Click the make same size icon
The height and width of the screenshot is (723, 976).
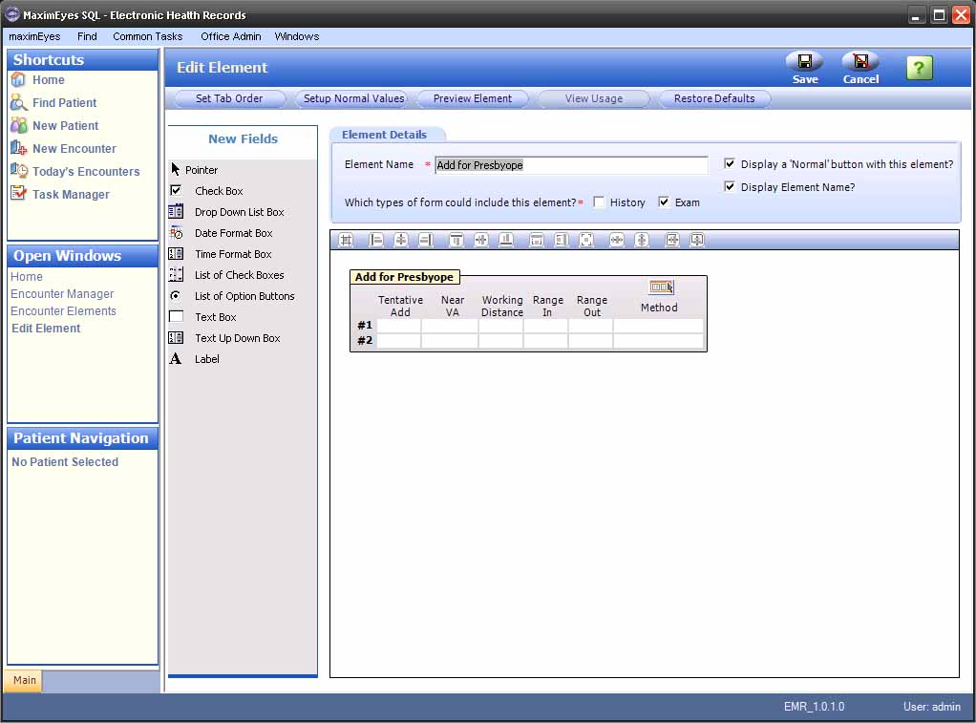point(586,240)
